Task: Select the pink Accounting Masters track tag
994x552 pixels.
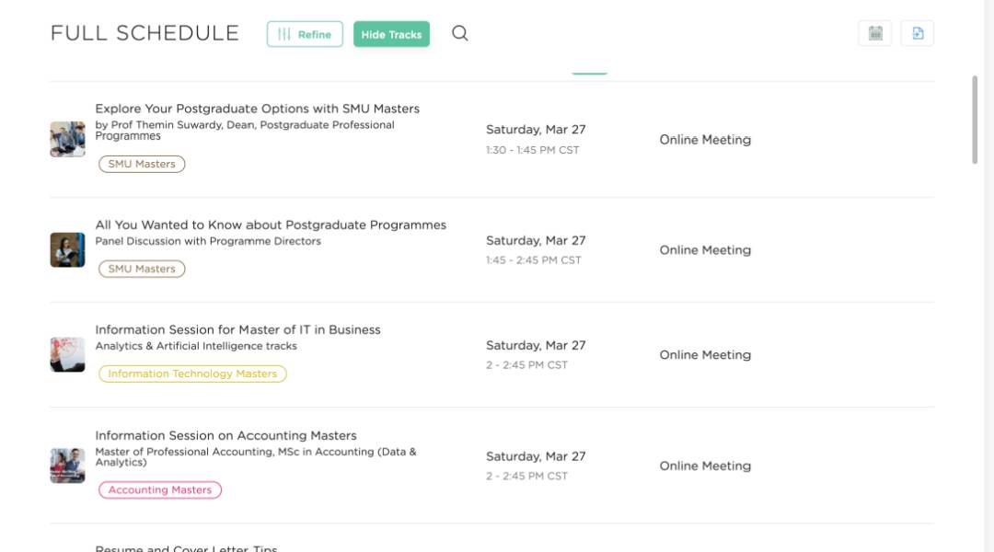Action: click(160, 490)
